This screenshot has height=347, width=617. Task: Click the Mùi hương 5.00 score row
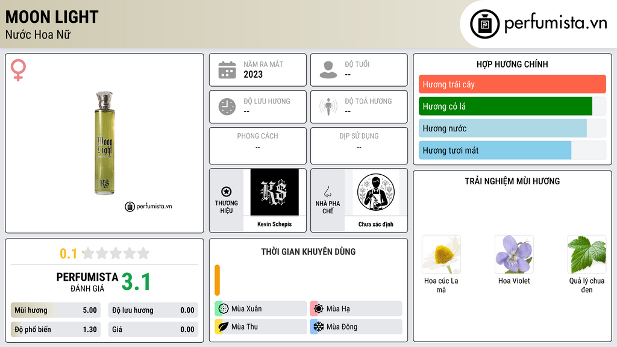(56, 310)
